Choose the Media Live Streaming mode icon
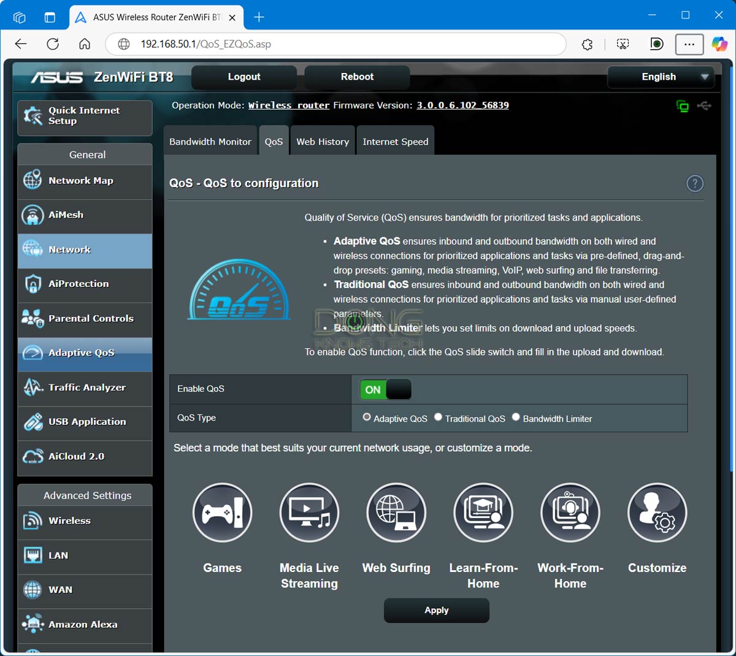The height and width of the screenshot is (656, 736). pyautogui.click(x=309, y=513)
